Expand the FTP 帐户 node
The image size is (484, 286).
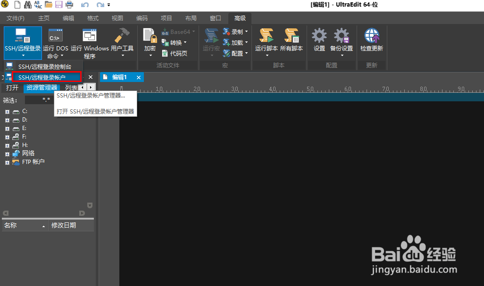(x=7, y=163)
